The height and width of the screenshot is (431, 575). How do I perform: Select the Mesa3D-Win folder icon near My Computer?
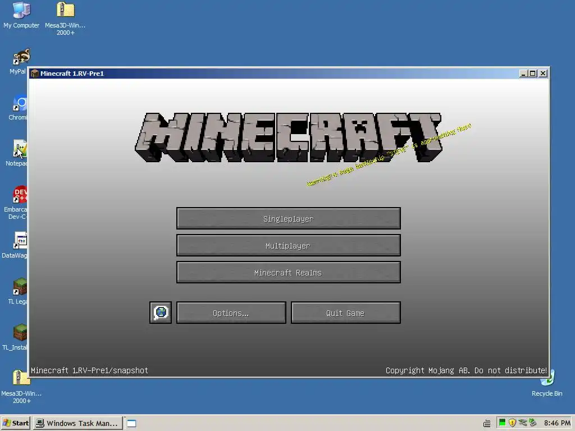(65, 19)
